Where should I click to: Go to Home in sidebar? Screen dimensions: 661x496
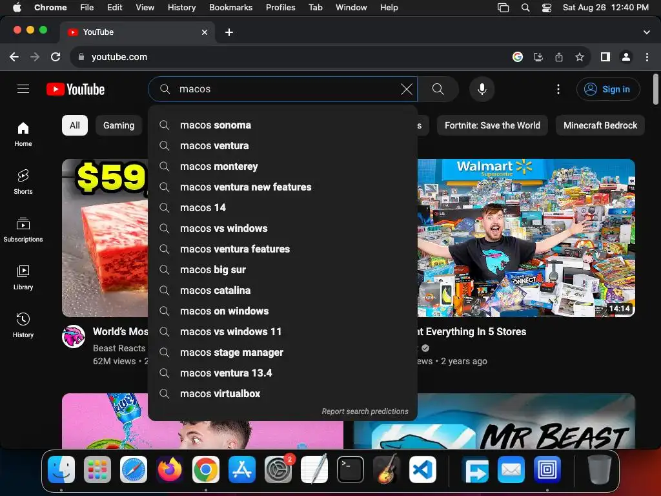coord(23,134)
